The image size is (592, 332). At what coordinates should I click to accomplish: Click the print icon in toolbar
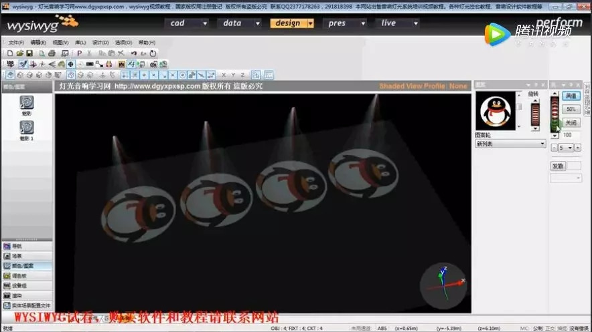click(x=52, y=53)
